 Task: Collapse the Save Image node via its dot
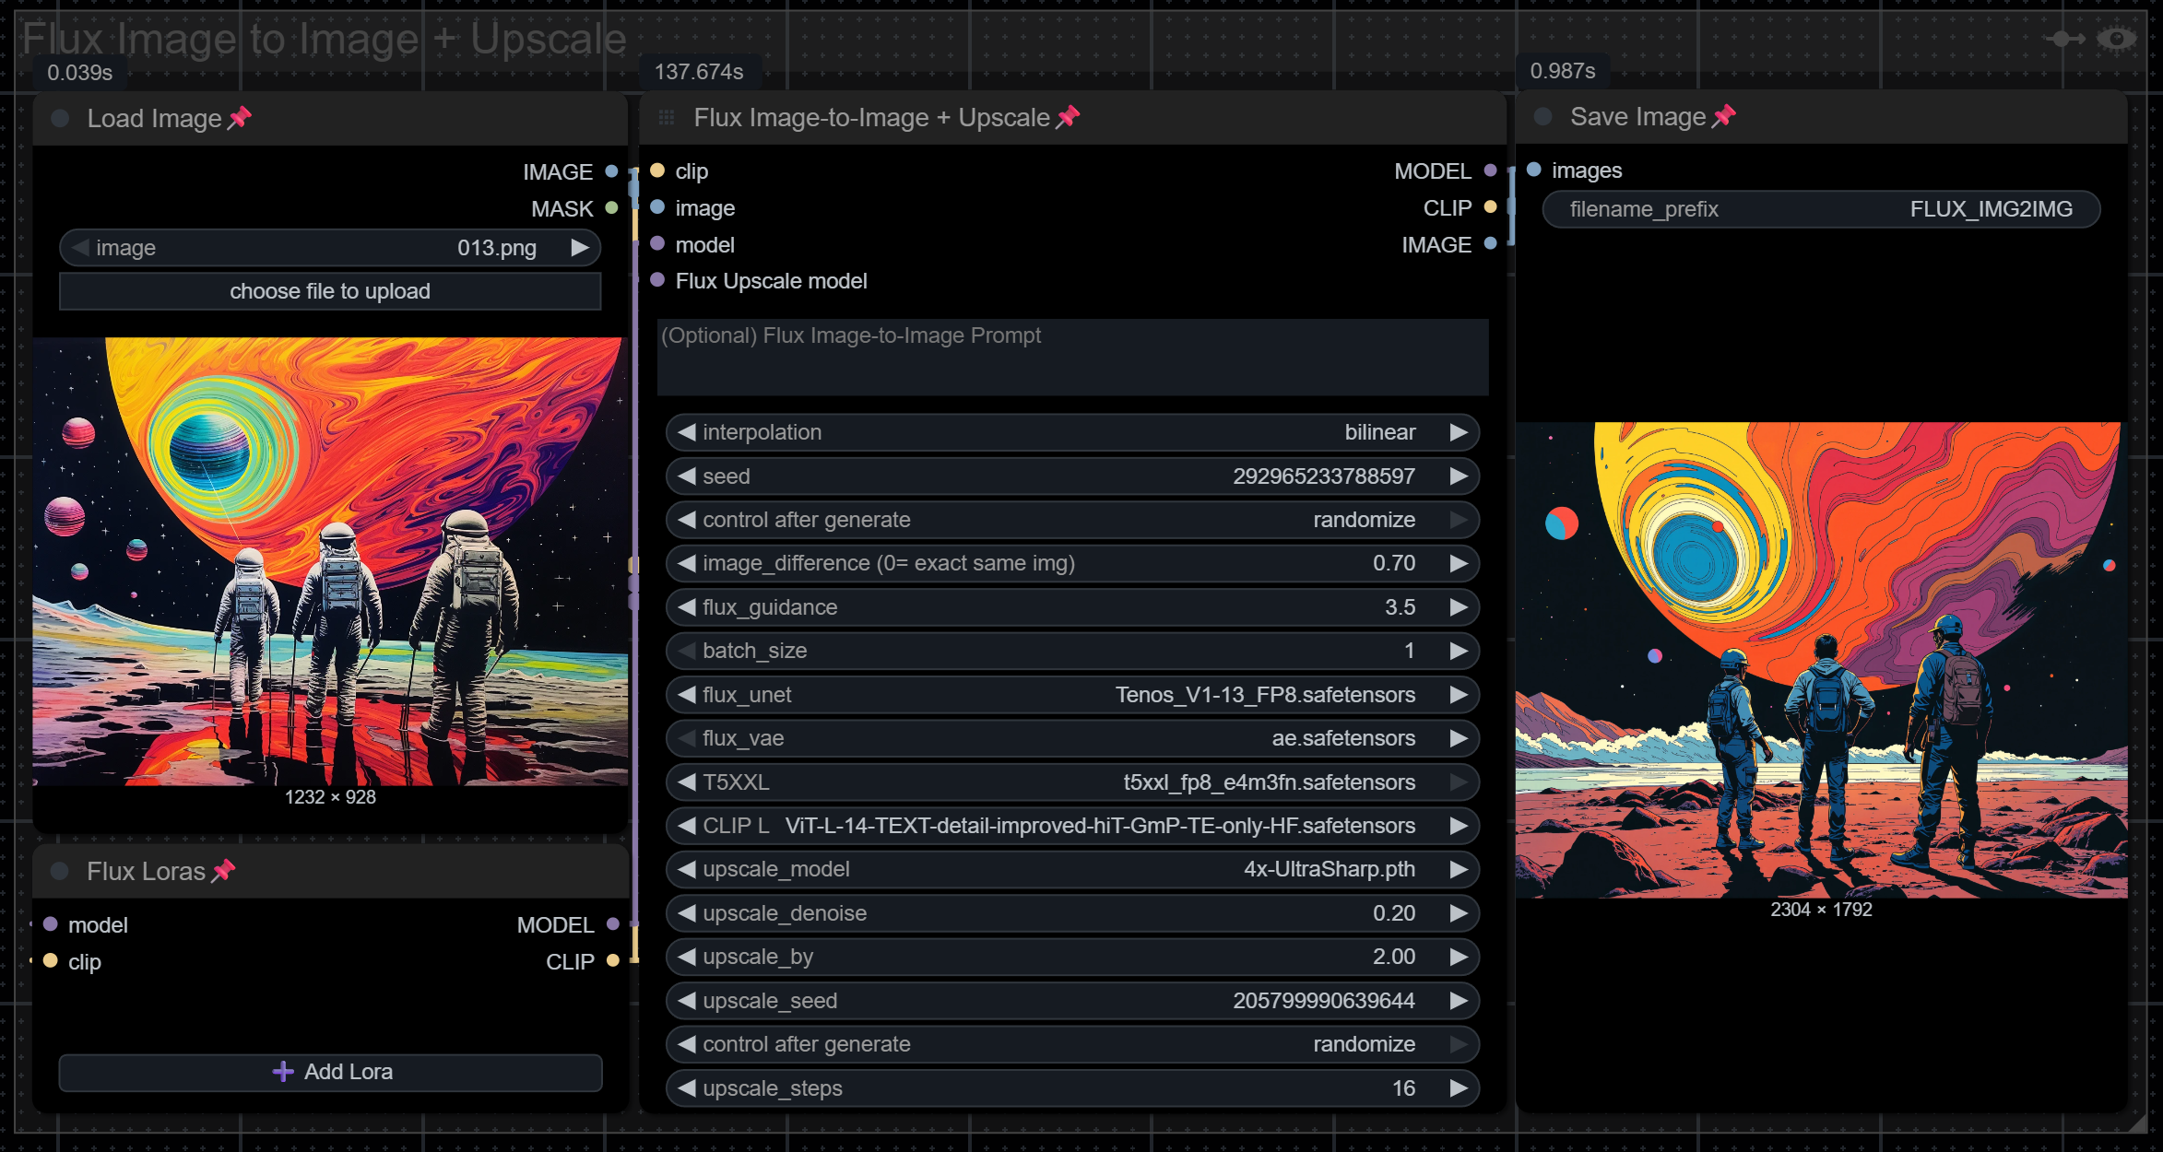[1542, 116]
